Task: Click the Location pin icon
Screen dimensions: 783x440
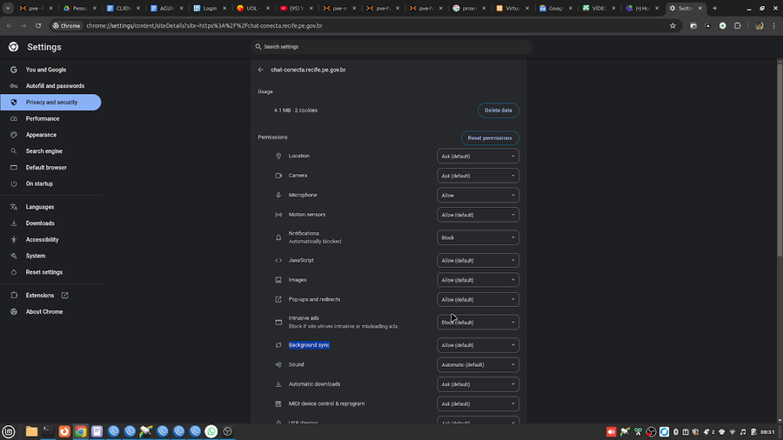Action: point(278,157)
